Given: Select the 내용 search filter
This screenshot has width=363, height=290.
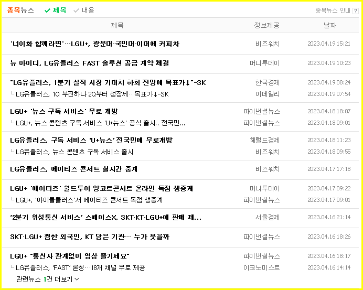Looking at the screenshot, I should [84, 10].
